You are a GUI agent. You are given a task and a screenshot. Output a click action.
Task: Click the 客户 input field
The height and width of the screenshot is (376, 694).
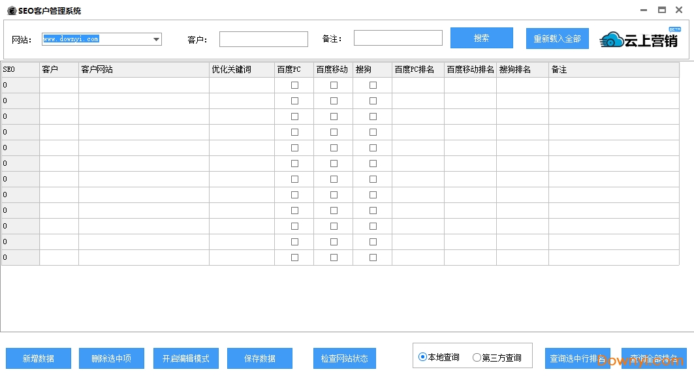click(263, 39)
